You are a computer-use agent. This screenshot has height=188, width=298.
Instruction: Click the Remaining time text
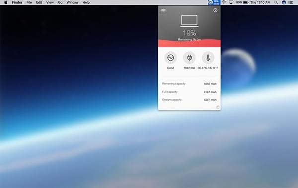[x=189, y=39]
